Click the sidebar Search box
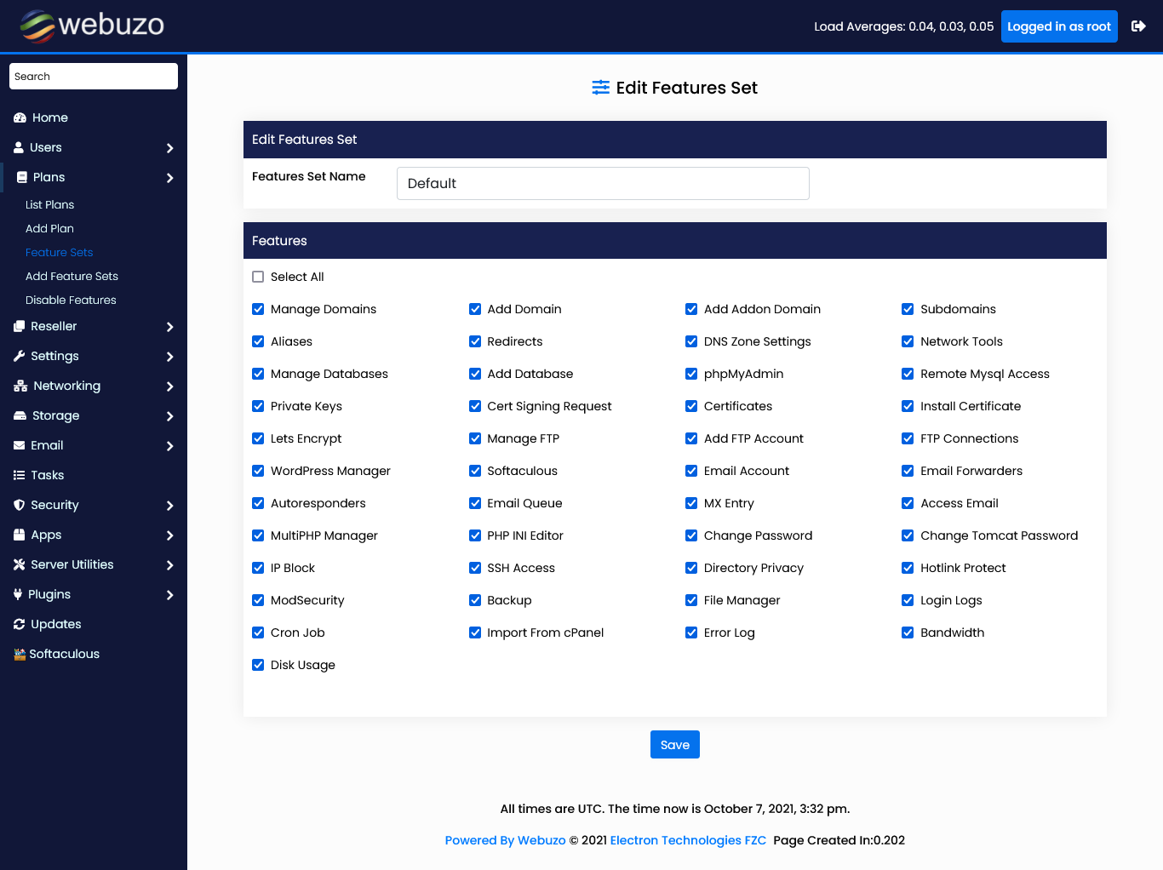Viewport: 1163px width, 870px height. [94, 77]
